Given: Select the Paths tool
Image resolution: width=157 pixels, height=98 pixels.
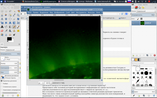Looking at the screenshot, I should click(10, 15).
